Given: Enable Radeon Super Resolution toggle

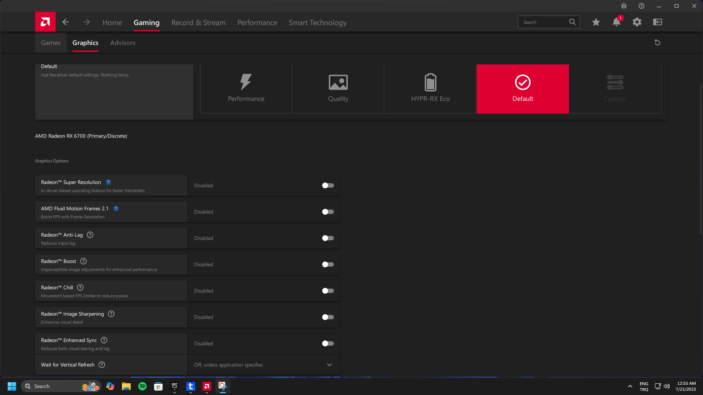Looking at the screenshot, I should click(328, 185).
